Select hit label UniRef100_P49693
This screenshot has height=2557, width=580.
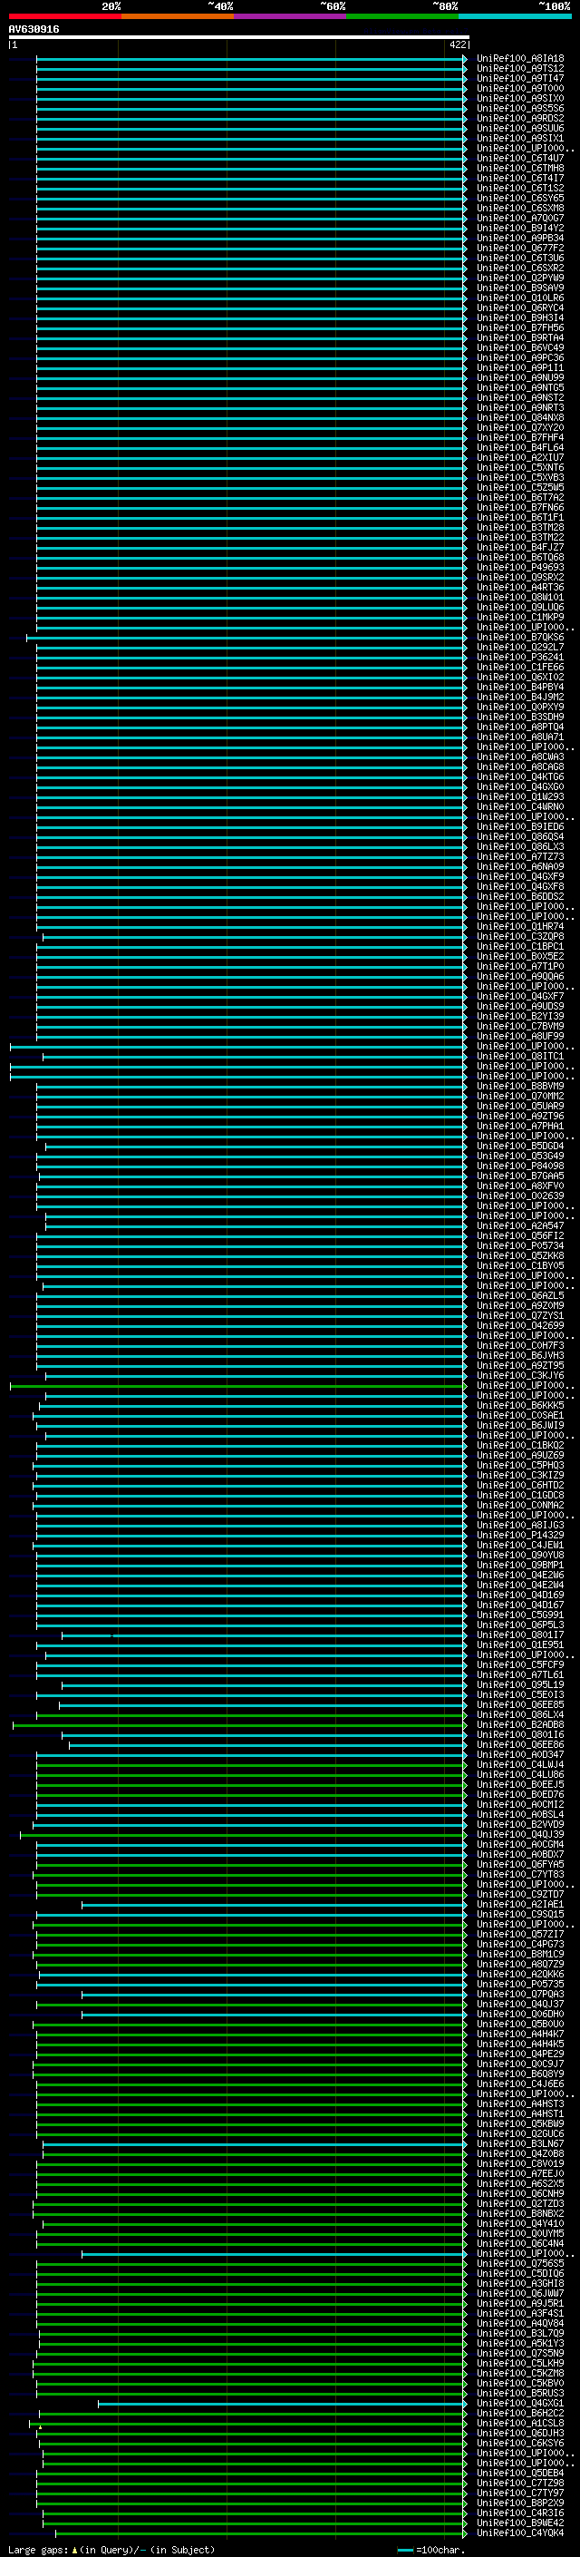[x=520, y=568]
